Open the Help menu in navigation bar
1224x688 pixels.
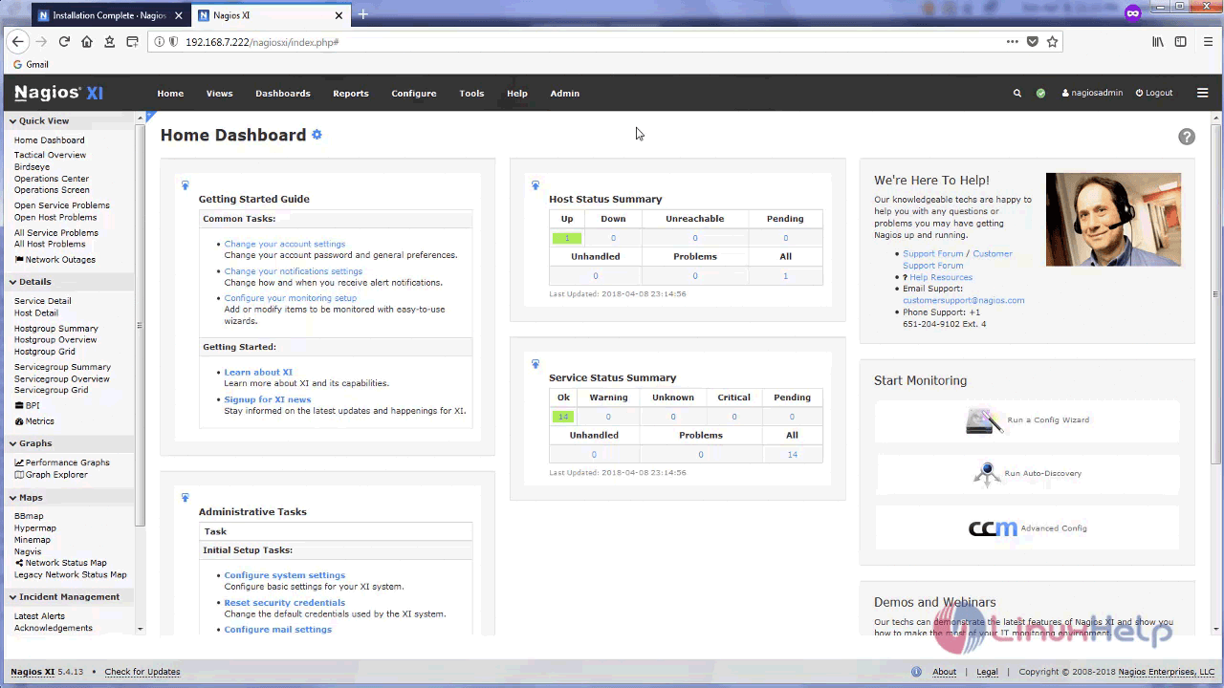coord(517,94)
